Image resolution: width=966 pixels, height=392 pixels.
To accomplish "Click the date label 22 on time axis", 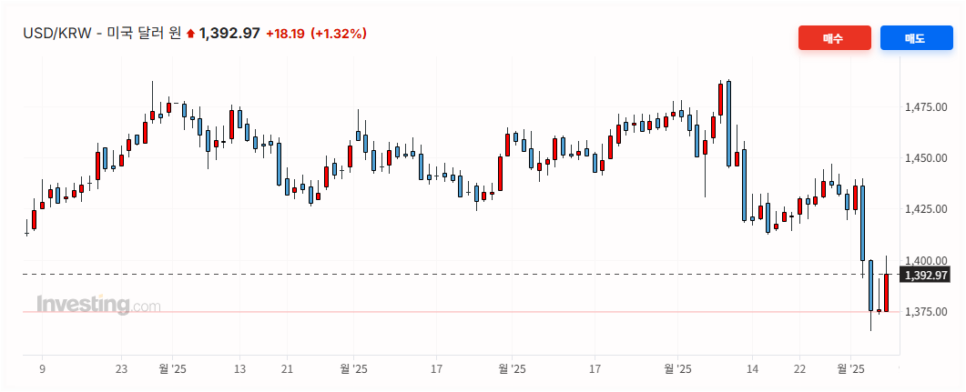I will click(x=800, y=369).
